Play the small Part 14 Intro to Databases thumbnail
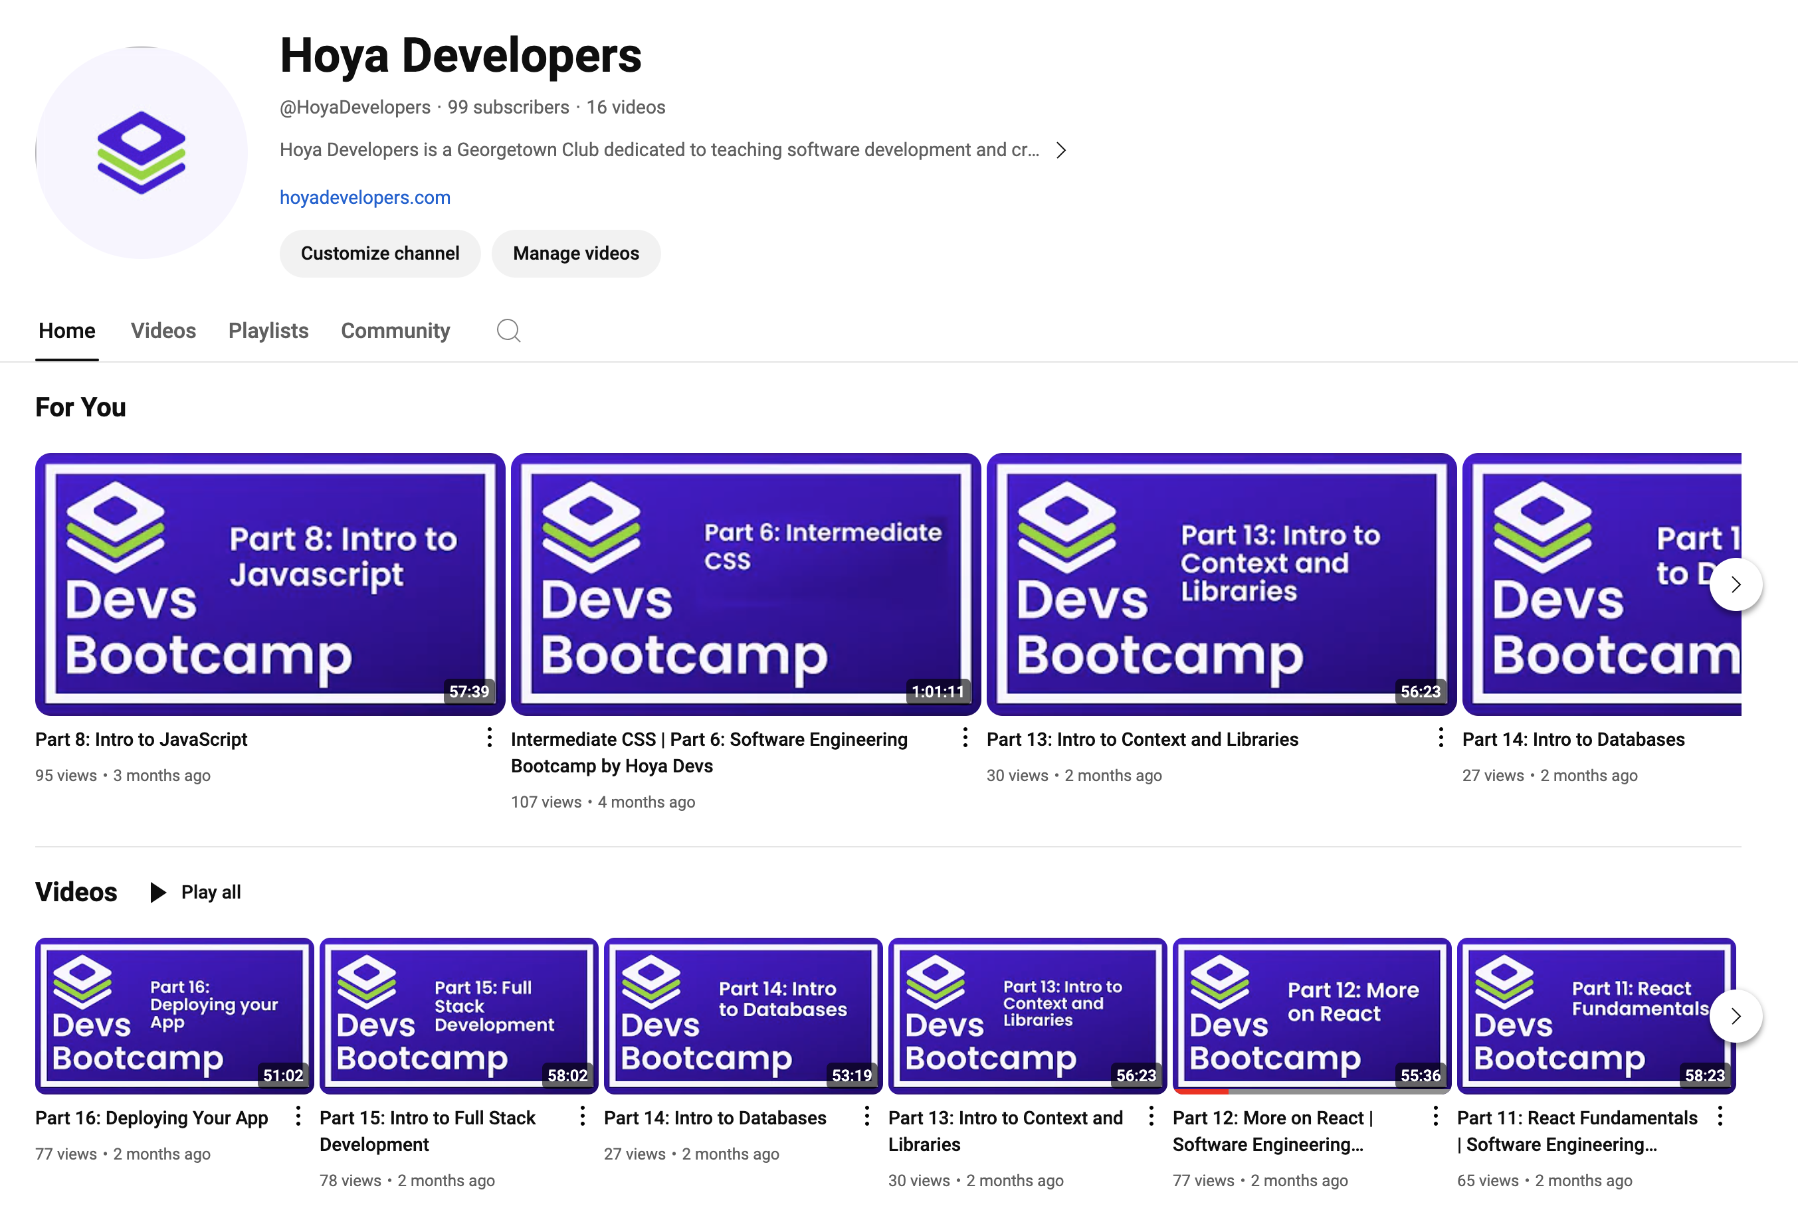The width and height of the screenshot is (1798, 1222). coord(744,1016)
